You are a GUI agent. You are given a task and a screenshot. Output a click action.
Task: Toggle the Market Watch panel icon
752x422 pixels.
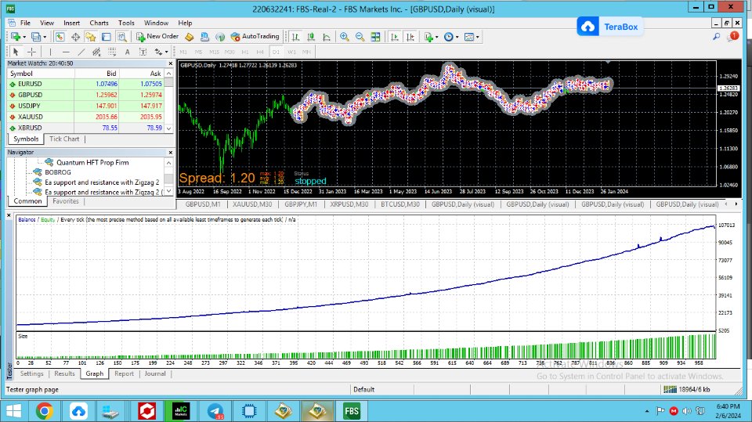(60, 37)
